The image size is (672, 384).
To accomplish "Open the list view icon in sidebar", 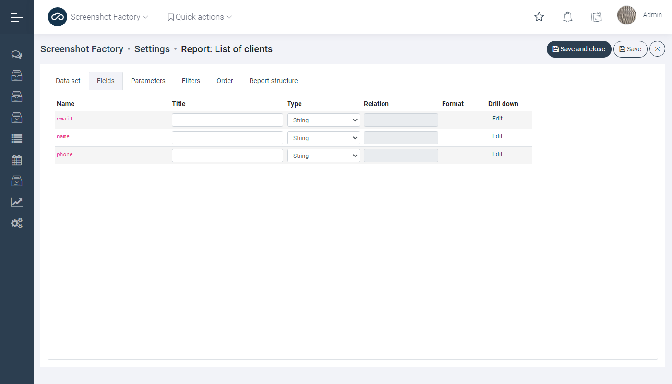I will (17, 139).
